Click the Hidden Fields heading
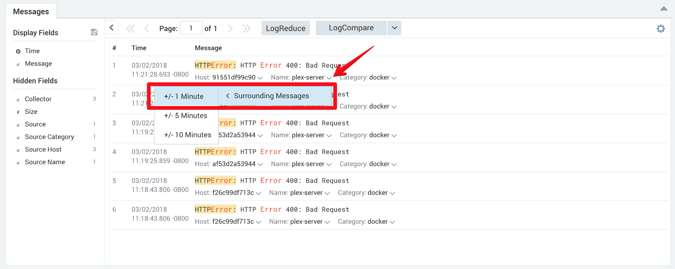This screenshot has height=269, width=675. [35, 81]
